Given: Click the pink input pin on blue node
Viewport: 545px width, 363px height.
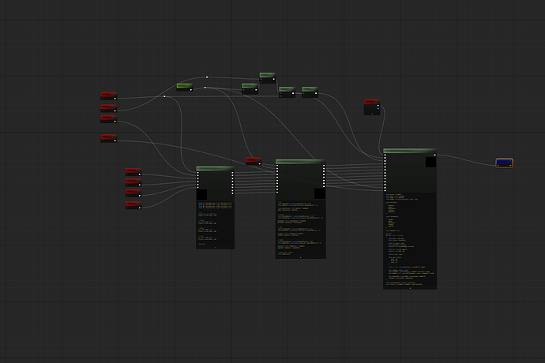Looking at the screenshot, I should [x=498, y=166].
